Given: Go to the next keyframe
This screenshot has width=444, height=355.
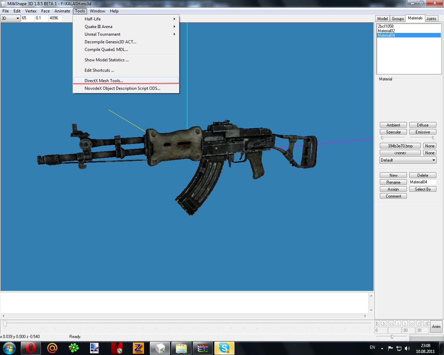Looking at the screenshot, I should [419, 323].
